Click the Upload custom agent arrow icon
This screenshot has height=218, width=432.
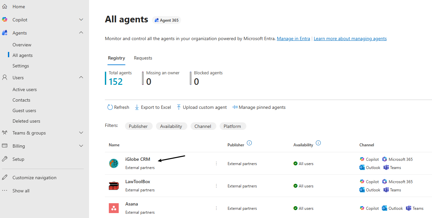179,107
